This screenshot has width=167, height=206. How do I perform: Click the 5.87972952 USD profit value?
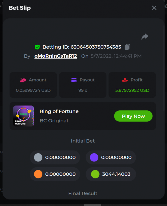[132, 90]
